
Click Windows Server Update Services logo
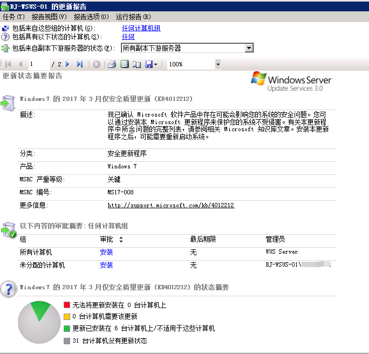click(291, 81)
